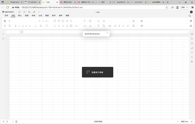
Task: Toggle italic formatting button
Action: point(19,26)
